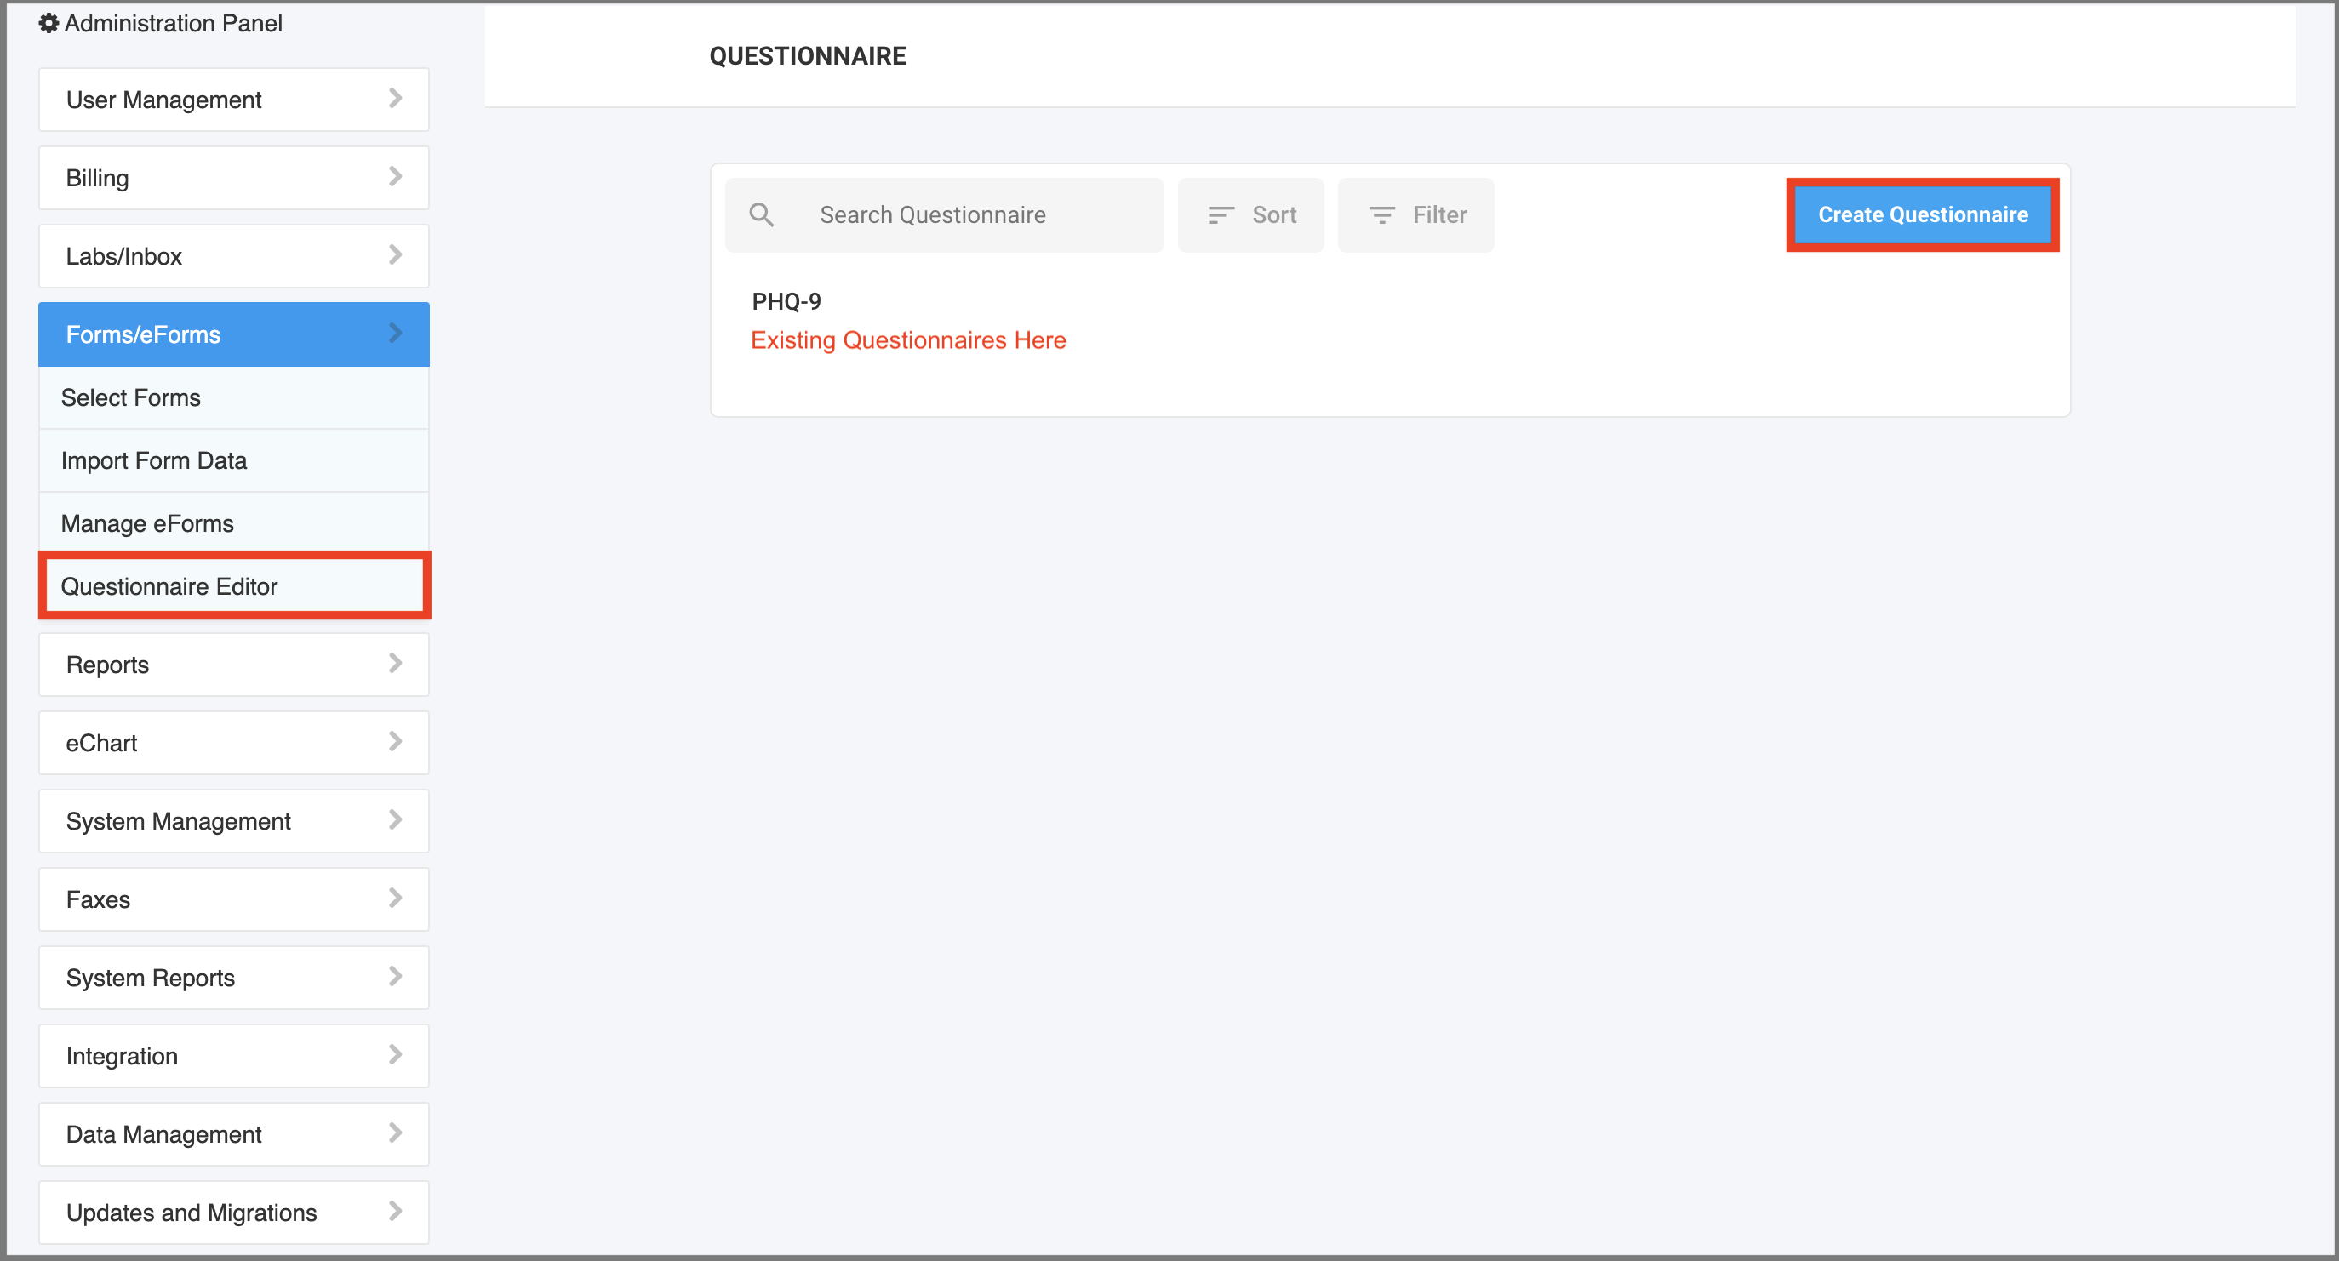Click the Administration Panel title text
This screenshot has width=2339, height=1261.
point(174,24)
